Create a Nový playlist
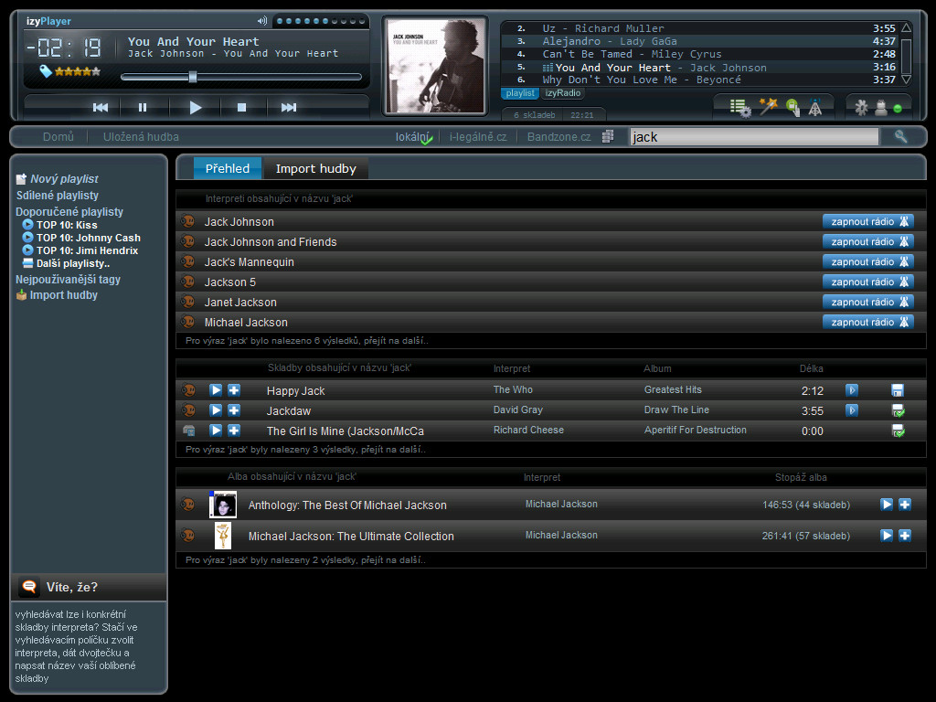Viewport: 936px width, 702px height. (58, 179)
